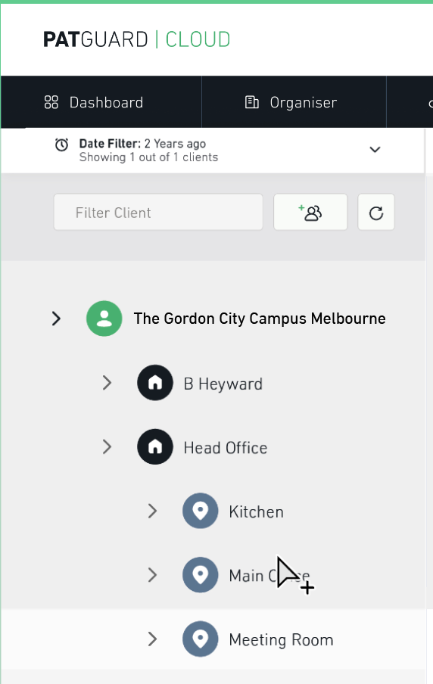Click the Main Office location pin icon
Viewport: 433px width, 684px height.
click(x=201, y=575)
